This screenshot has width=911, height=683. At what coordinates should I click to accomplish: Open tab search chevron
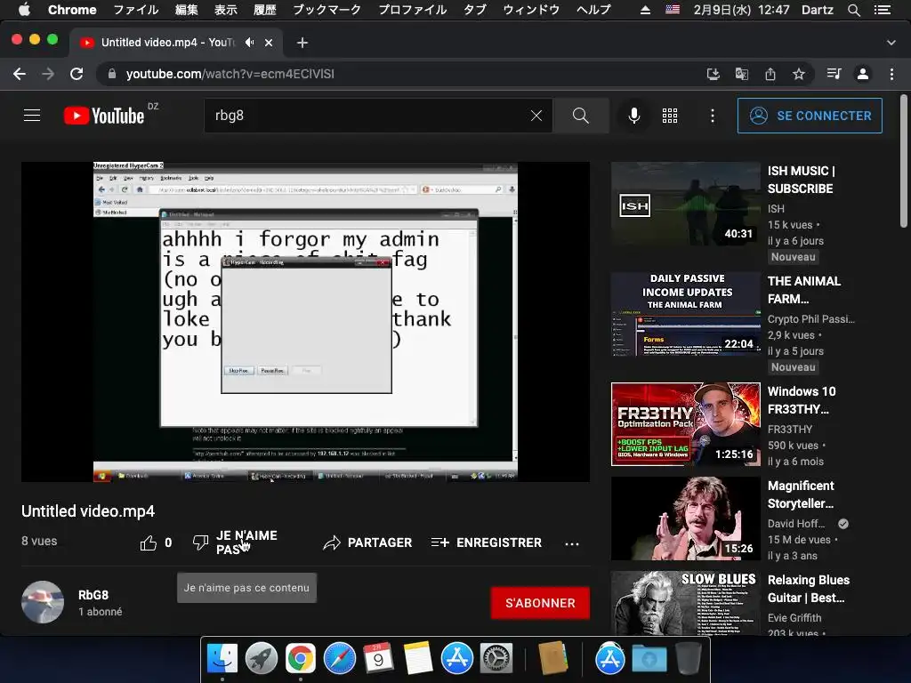click(891, 43)
